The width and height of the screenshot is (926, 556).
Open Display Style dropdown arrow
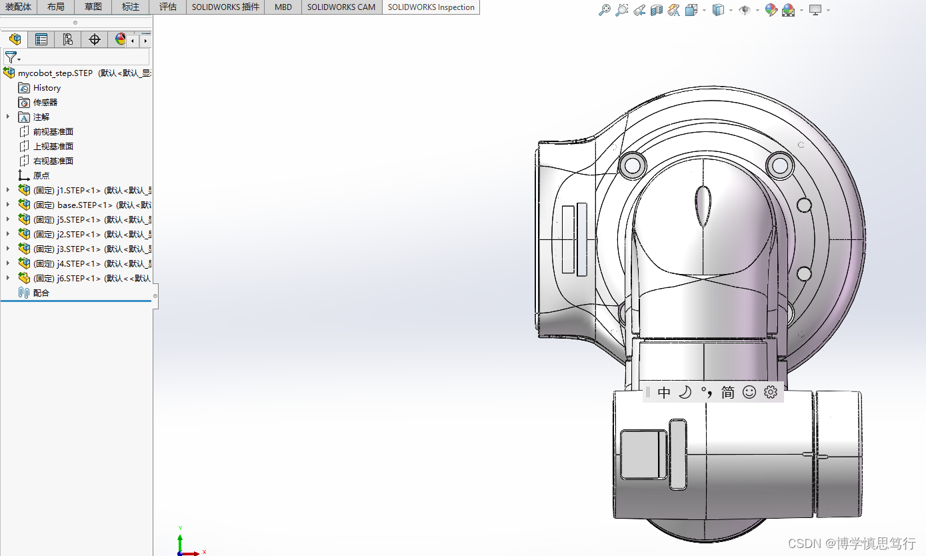point(731,11)
